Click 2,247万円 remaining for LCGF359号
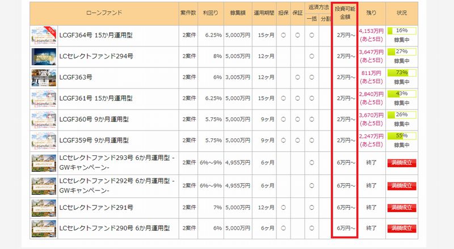The height and width of the screenshot is (249, 454). click(372, 136)
